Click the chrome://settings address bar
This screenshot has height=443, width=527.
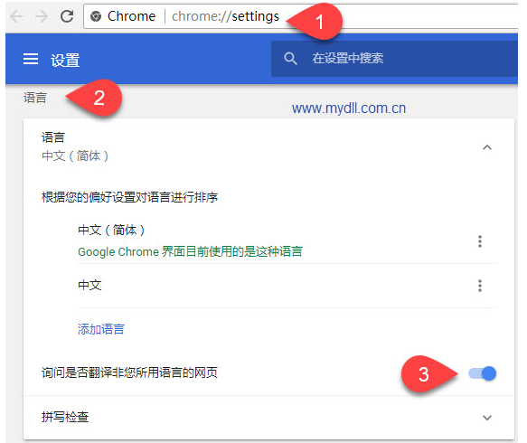tap(301, 16)
